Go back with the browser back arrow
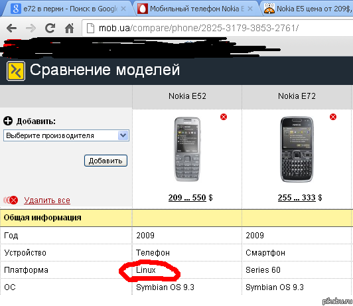The height and width of the screenshot is (306, 353). click(x=11, y=29)
